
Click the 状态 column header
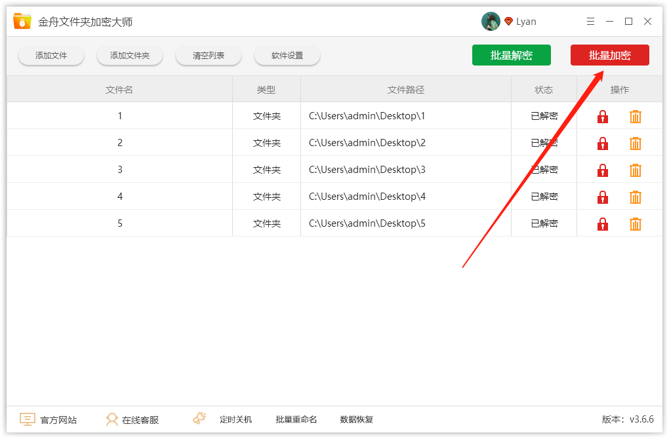(544, 90)
